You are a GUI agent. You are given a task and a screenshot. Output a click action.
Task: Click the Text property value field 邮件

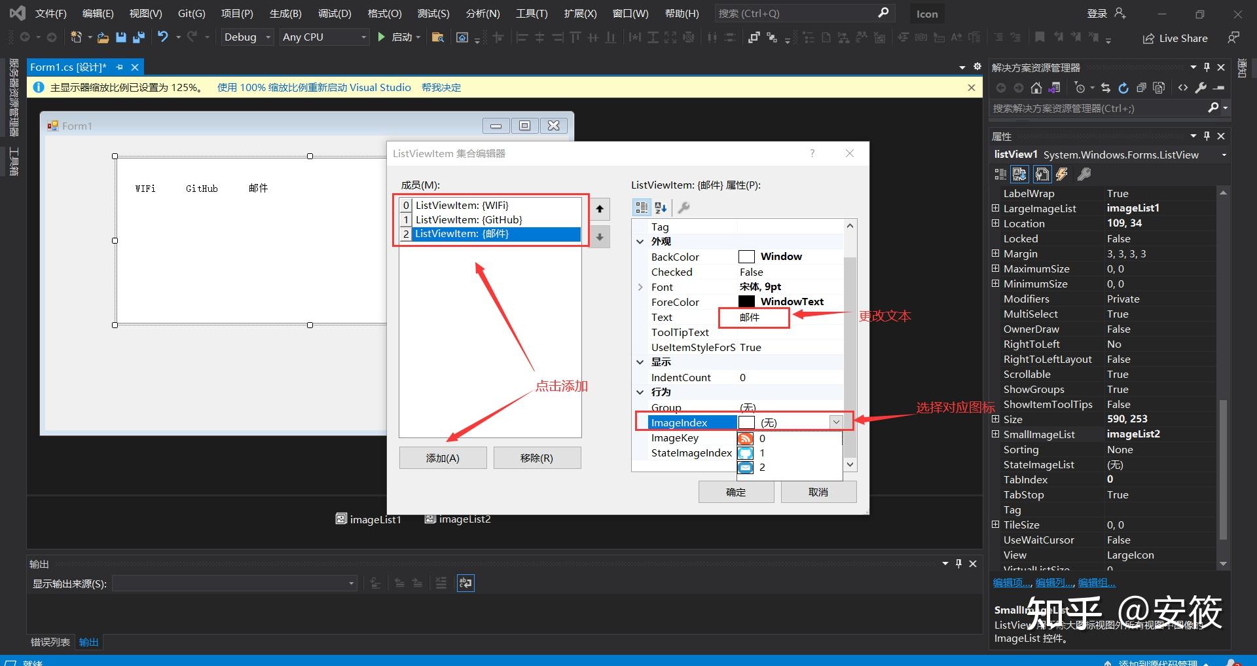754,318
